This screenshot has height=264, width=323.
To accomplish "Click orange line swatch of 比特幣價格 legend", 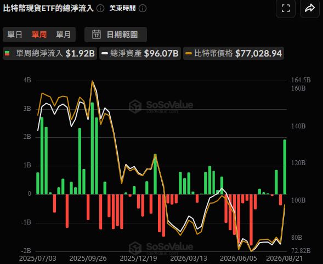I will (189, 53).
